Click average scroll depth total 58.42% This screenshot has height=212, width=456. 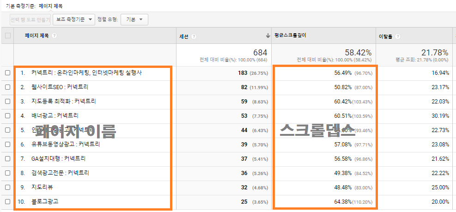[x=358, y=53]
